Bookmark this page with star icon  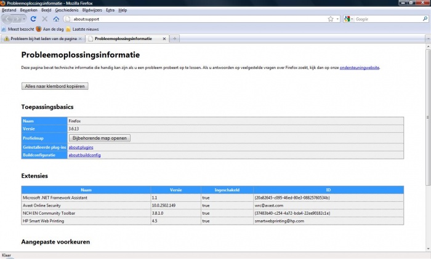(x=331, y=19)
